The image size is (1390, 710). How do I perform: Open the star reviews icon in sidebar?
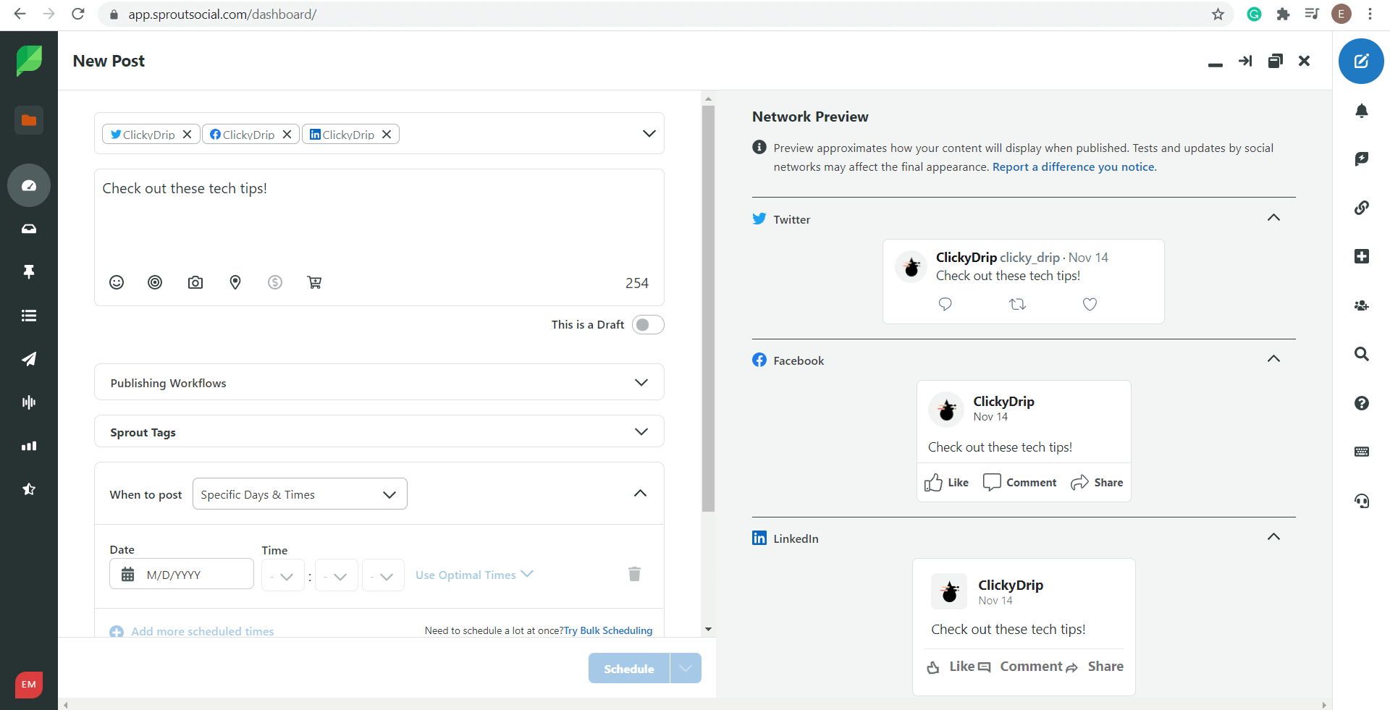coord(29,489)
